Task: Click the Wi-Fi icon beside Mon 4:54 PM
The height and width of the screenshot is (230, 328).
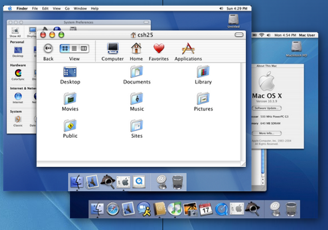Action: click(261, 35)
